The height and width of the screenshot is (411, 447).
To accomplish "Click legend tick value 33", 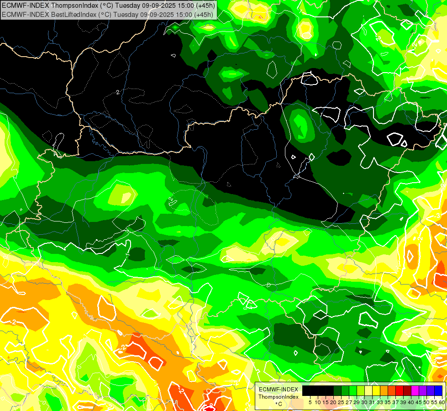I will pos(380,402).
